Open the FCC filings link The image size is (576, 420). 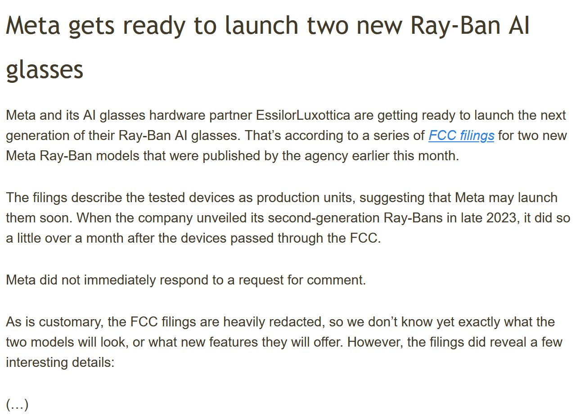tap(461, 135)
